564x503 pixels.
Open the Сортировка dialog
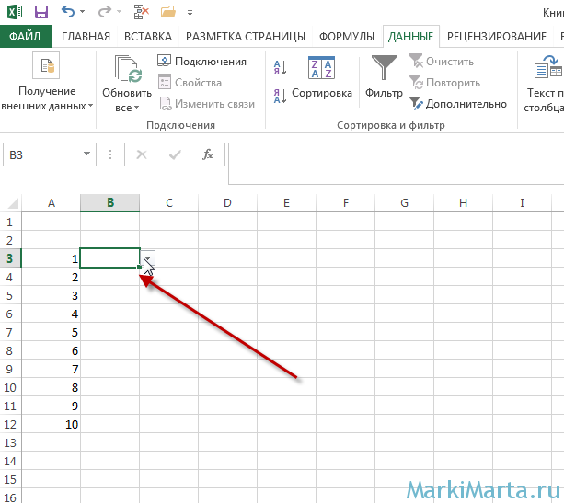(322, 77)
